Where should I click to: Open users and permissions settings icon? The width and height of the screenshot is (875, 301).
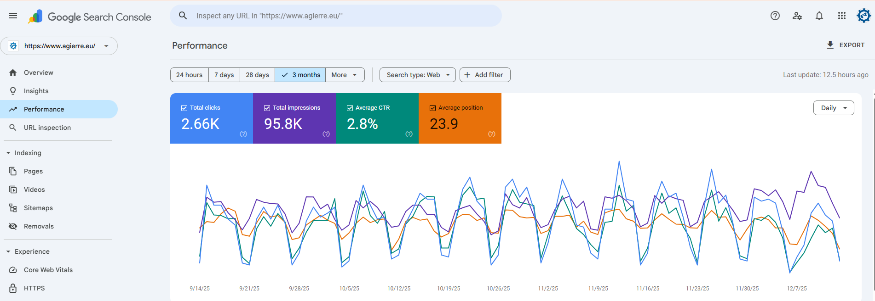[x=797, y=16]
